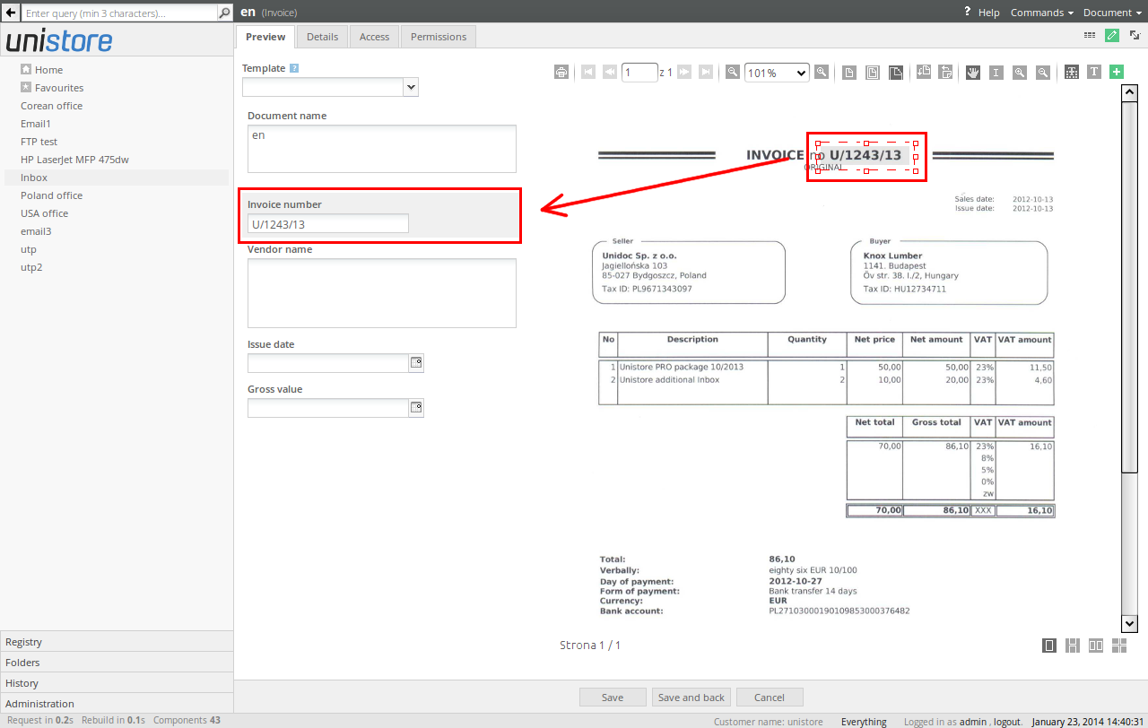Go back with top-left arrow button
Screen dimensions: 1148x728
(x=9, y=13)
